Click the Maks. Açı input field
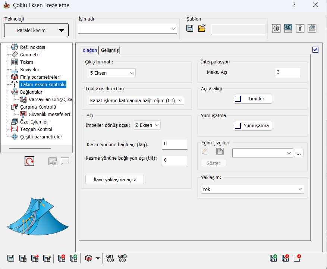The image size is (327, 269). (287, 72)
